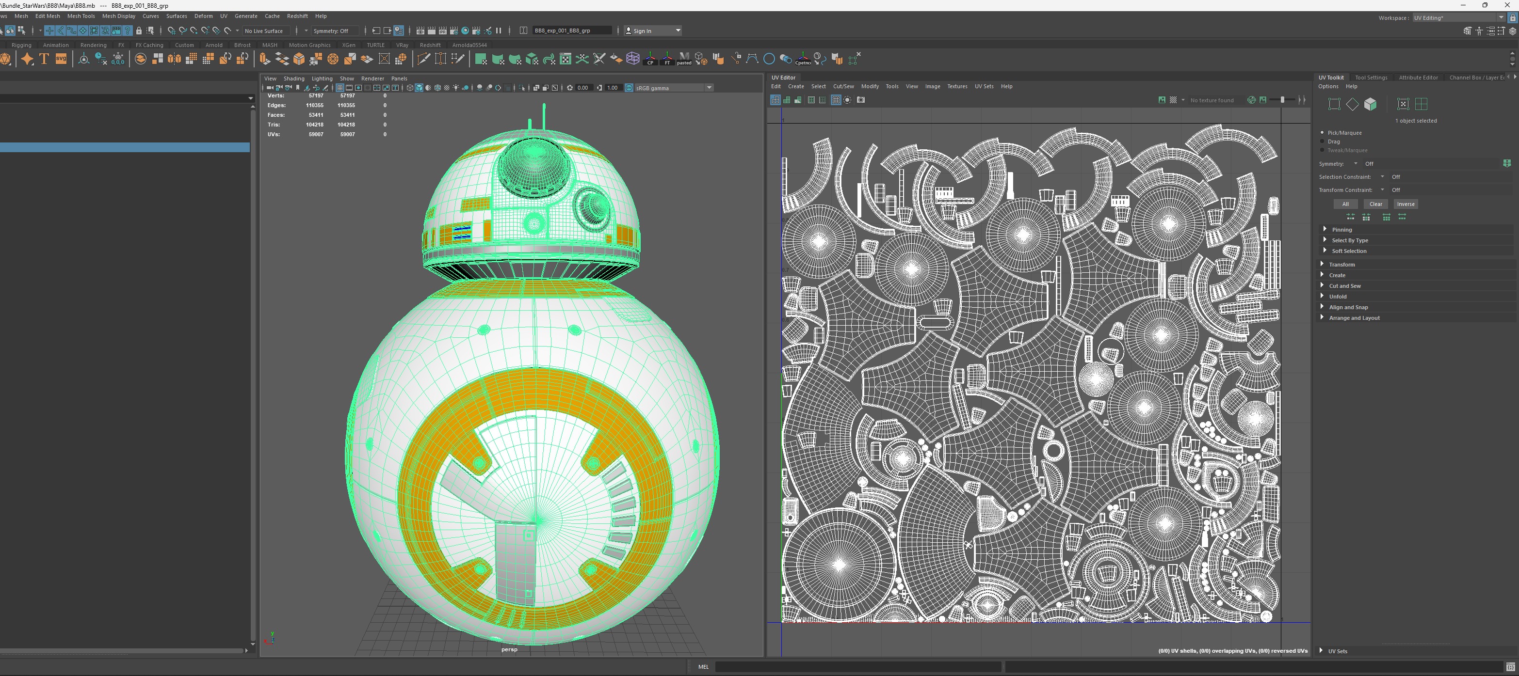Image resolution: width=1519 pixels, height=676 pixels.
Task: Switch to the Attribute Editor tab
Action: [1418, 77]
